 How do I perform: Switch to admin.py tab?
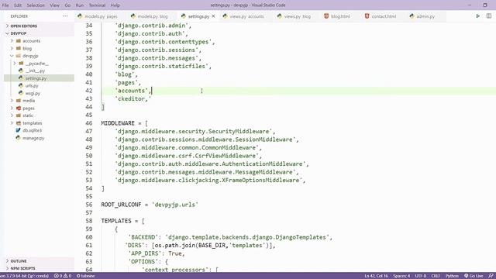[425, 16]
